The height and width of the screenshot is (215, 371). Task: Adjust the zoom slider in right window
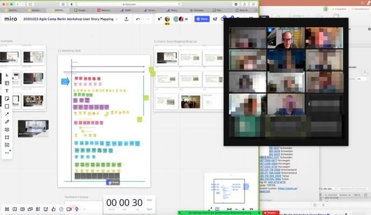(x=338, y=195)
